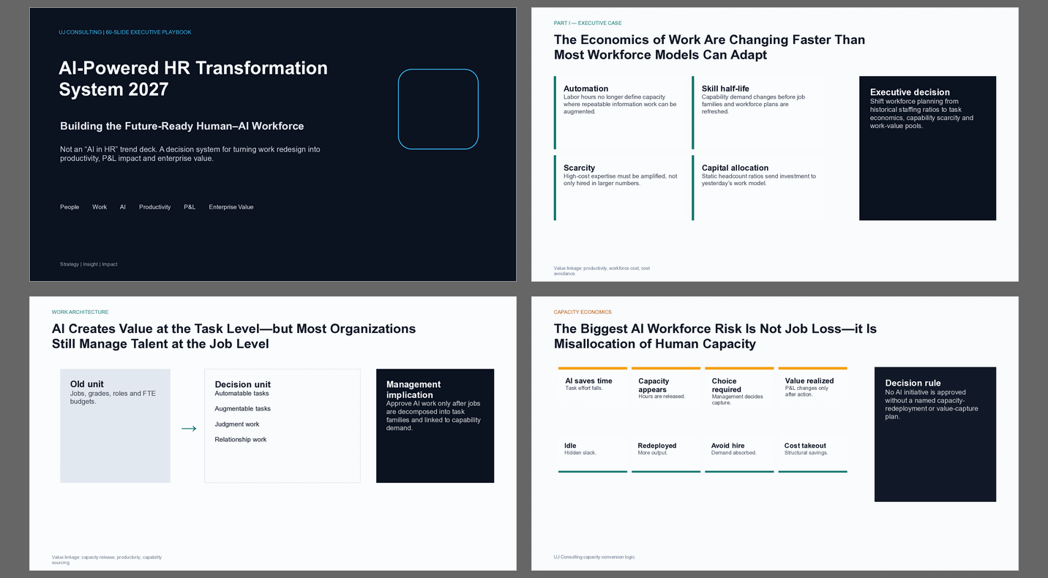Click the dark Executive decision box
The image size is (1048, 578).
(x=927, y=148)
